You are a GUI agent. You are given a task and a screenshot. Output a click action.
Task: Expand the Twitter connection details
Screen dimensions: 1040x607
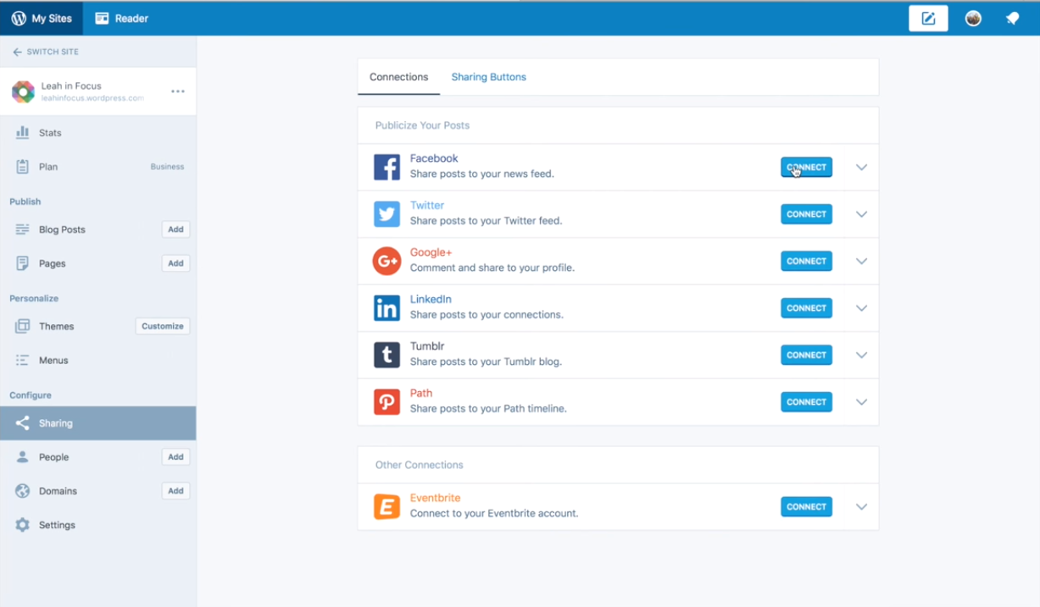(x=861, y=214)
